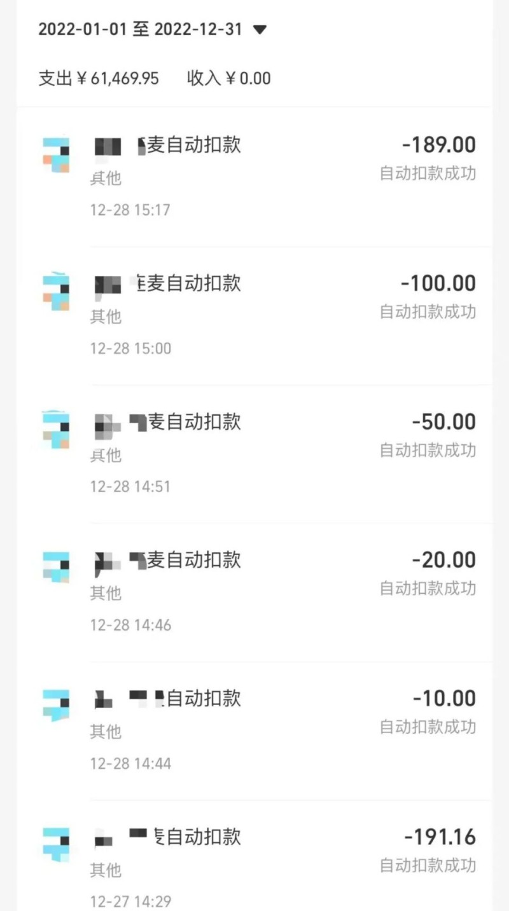Tap merchant icon of the -191.16 transaction
Screen dimensions: 509x911
56,844
